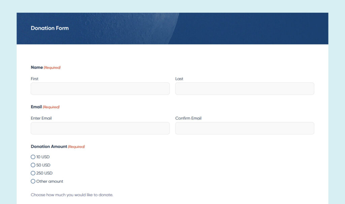345x204 pixels.
Task: Select the 10 USD radio button
Action: pos(33,157)
